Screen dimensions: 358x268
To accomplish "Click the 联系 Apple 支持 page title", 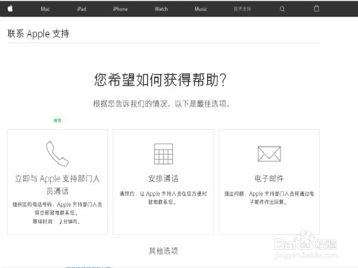I will click(38, 34).
